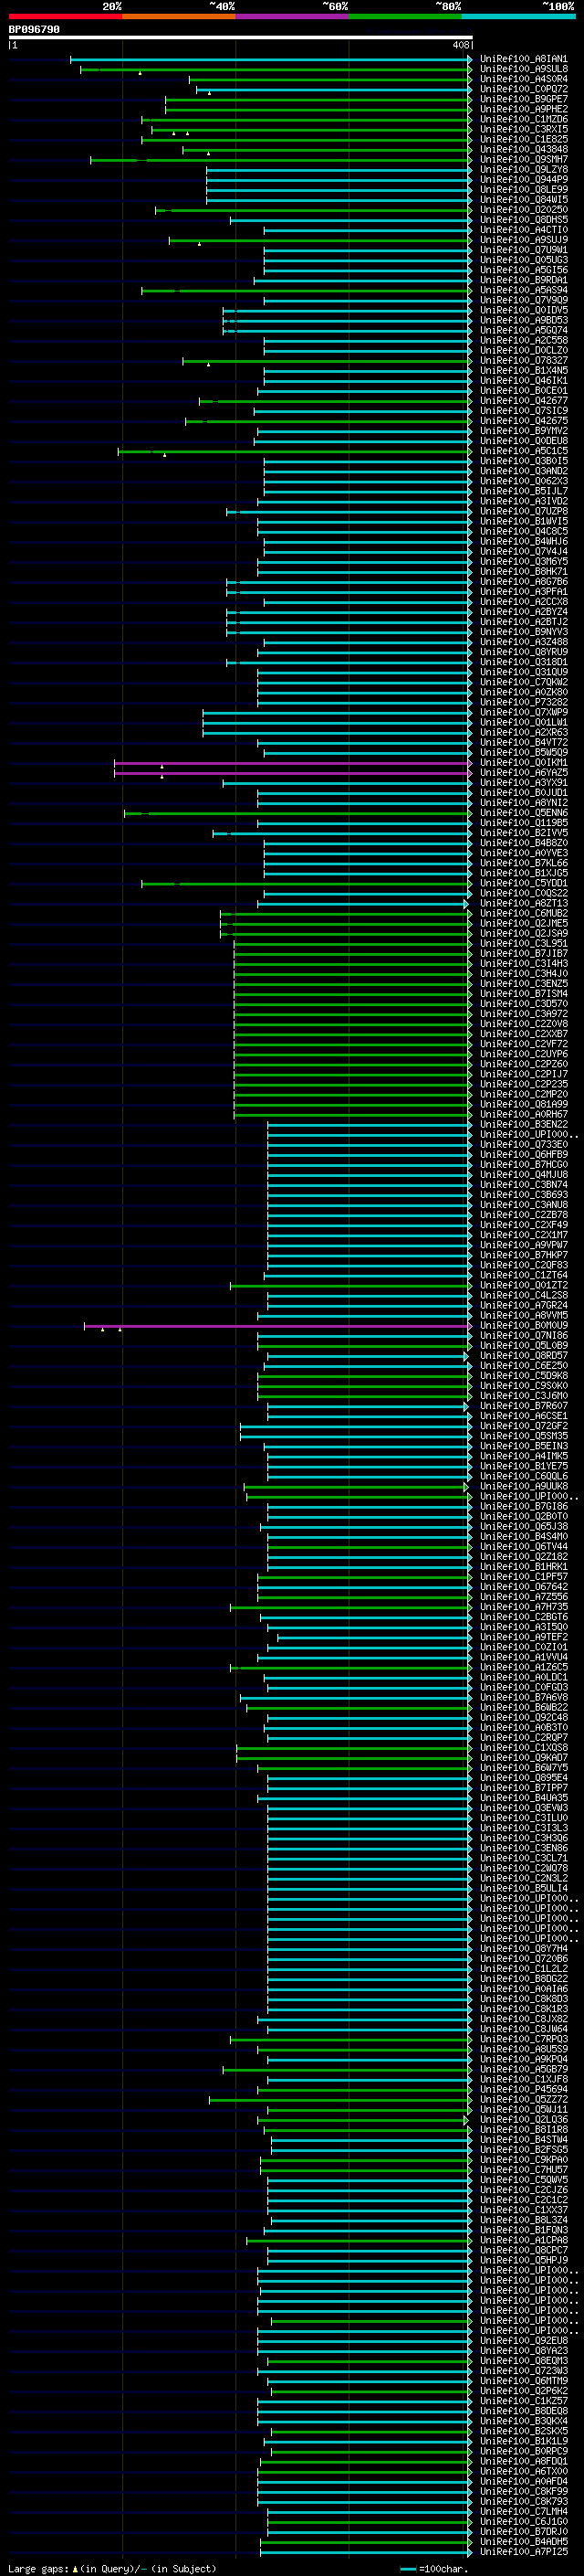Select the UniRef100_C5YDD1 label
The width and height of the screenshot is (584, 2576).
point(524,883)
